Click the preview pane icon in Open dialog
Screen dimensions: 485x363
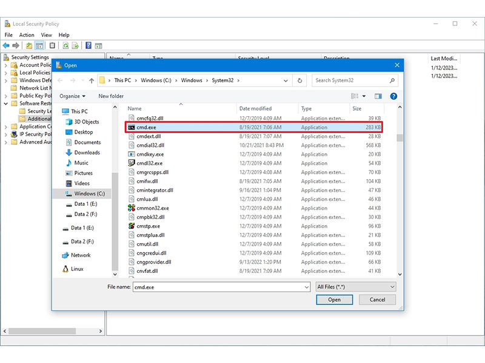(378, 96)
